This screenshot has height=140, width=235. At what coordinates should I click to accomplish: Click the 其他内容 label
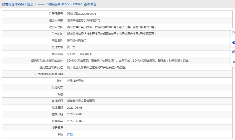click(57, 87)
